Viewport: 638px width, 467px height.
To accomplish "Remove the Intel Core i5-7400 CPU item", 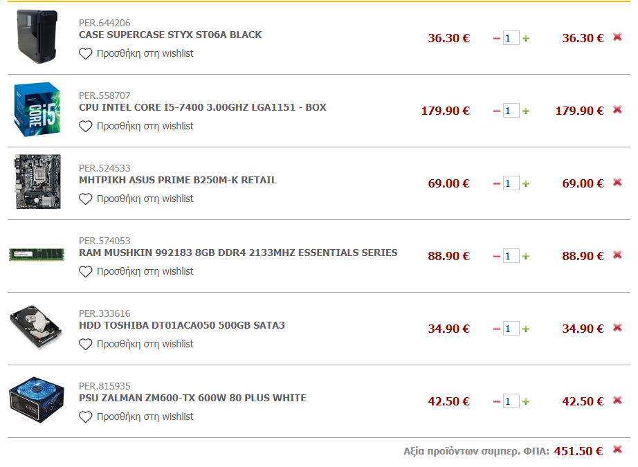I will click(617, 110).
